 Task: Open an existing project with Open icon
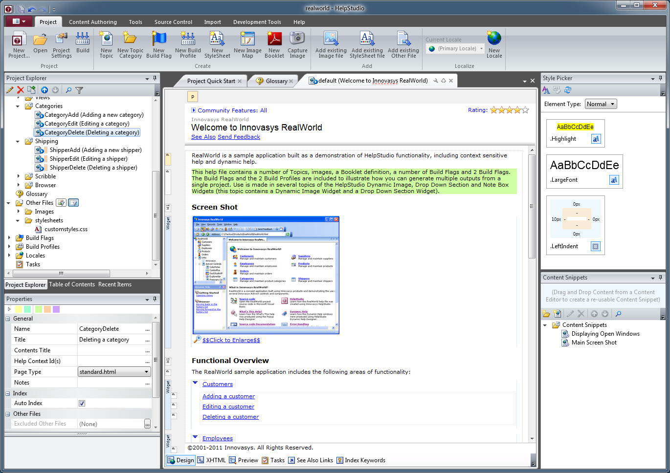coord(40,43)
